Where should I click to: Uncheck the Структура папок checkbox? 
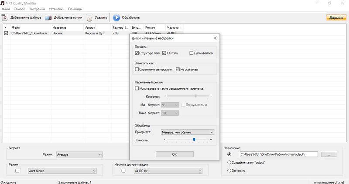(x=137, y=53)
